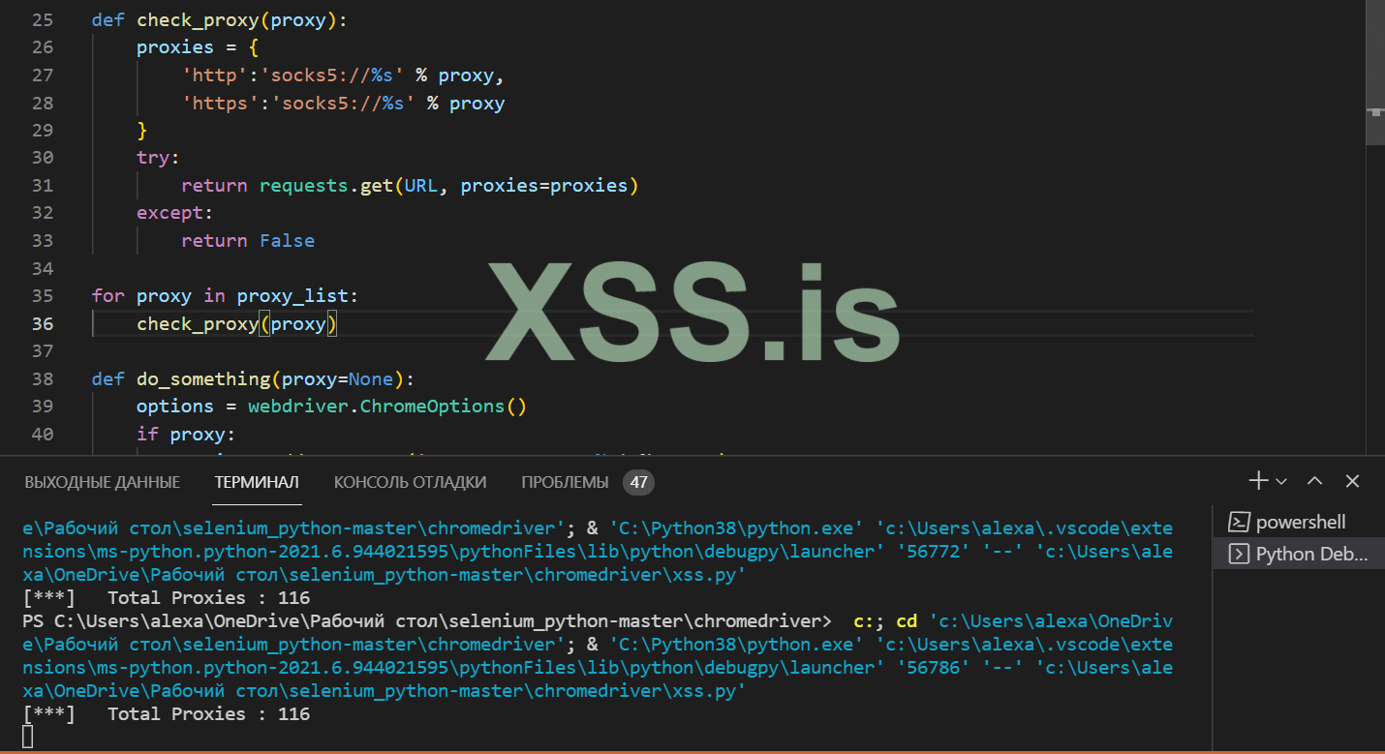1385x754 pixels.
Task: Switch to the ТЕРМИНАЛ tab
Action: (257, 482)
